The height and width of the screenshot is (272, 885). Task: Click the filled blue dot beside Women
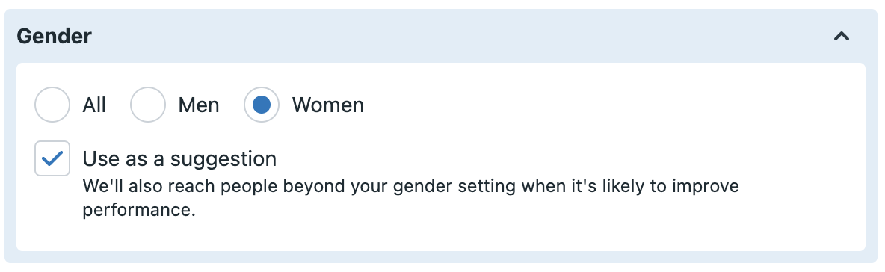(x=262, y=105)
